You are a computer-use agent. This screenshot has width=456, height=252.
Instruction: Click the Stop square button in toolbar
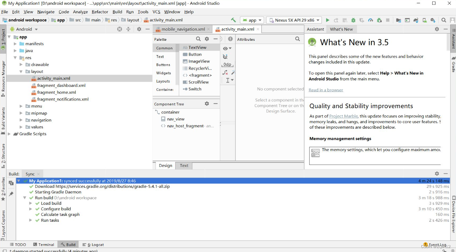[388, 20]
